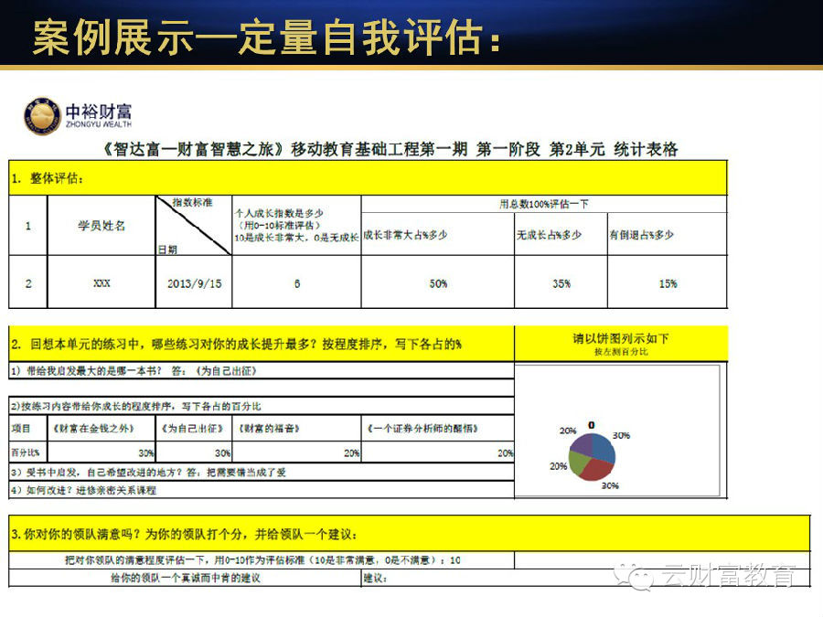This screenshot has height=617, width=823.
Task: Click the Zhongyu Wealth round gold logo
Action: point(42,116)
